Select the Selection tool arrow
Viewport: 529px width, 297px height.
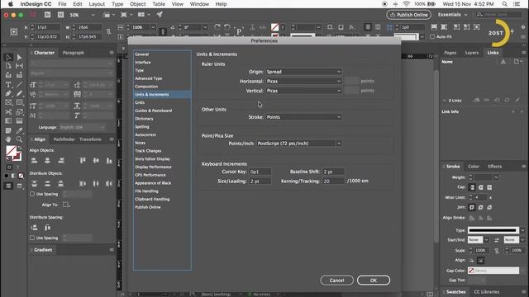[8, 57]
